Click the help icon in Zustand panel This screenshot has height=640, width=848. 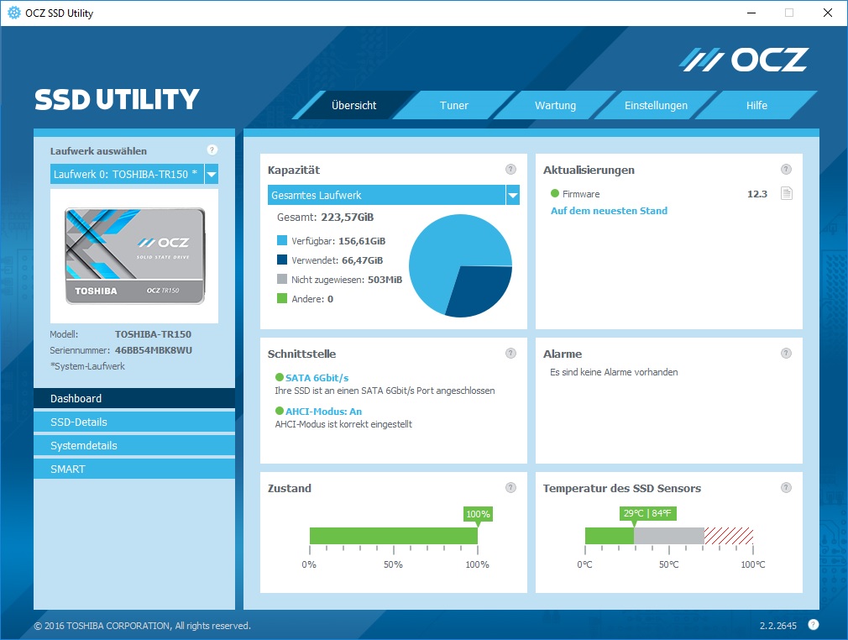510,488
